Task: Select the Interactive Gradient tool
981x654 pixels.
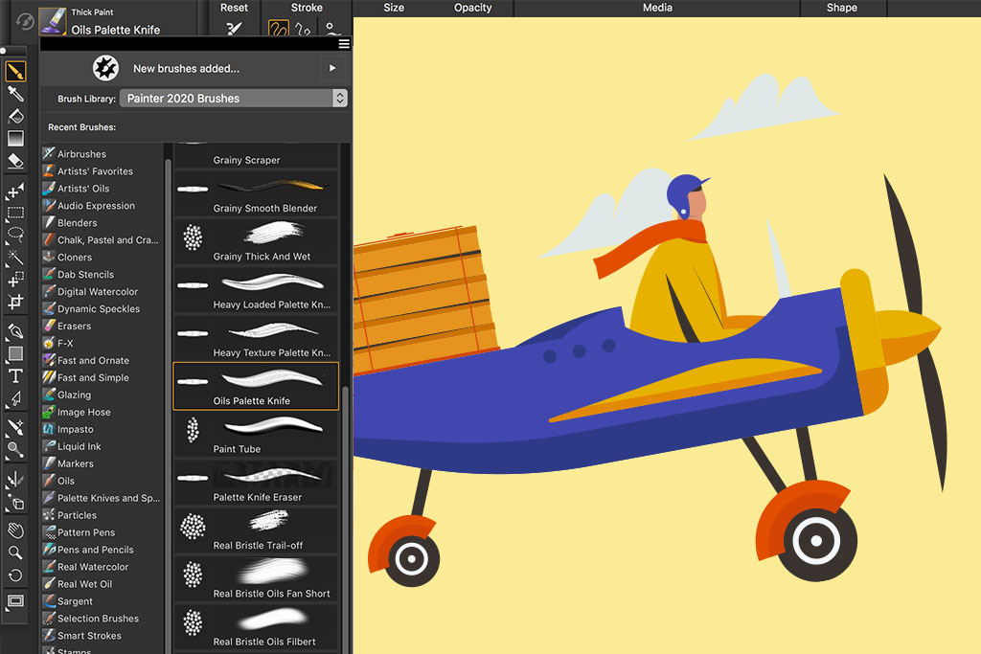Action: click(x=15, y=138)
